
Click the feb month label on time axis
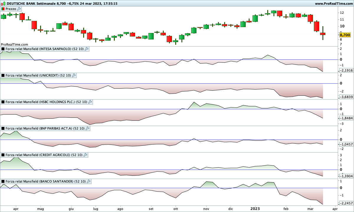point(286,209)
